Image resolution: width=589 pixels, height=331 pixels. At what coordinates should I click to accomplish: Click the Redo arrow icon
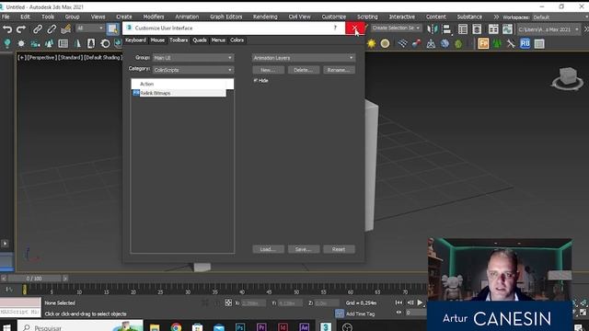click(x=21, y=29)
